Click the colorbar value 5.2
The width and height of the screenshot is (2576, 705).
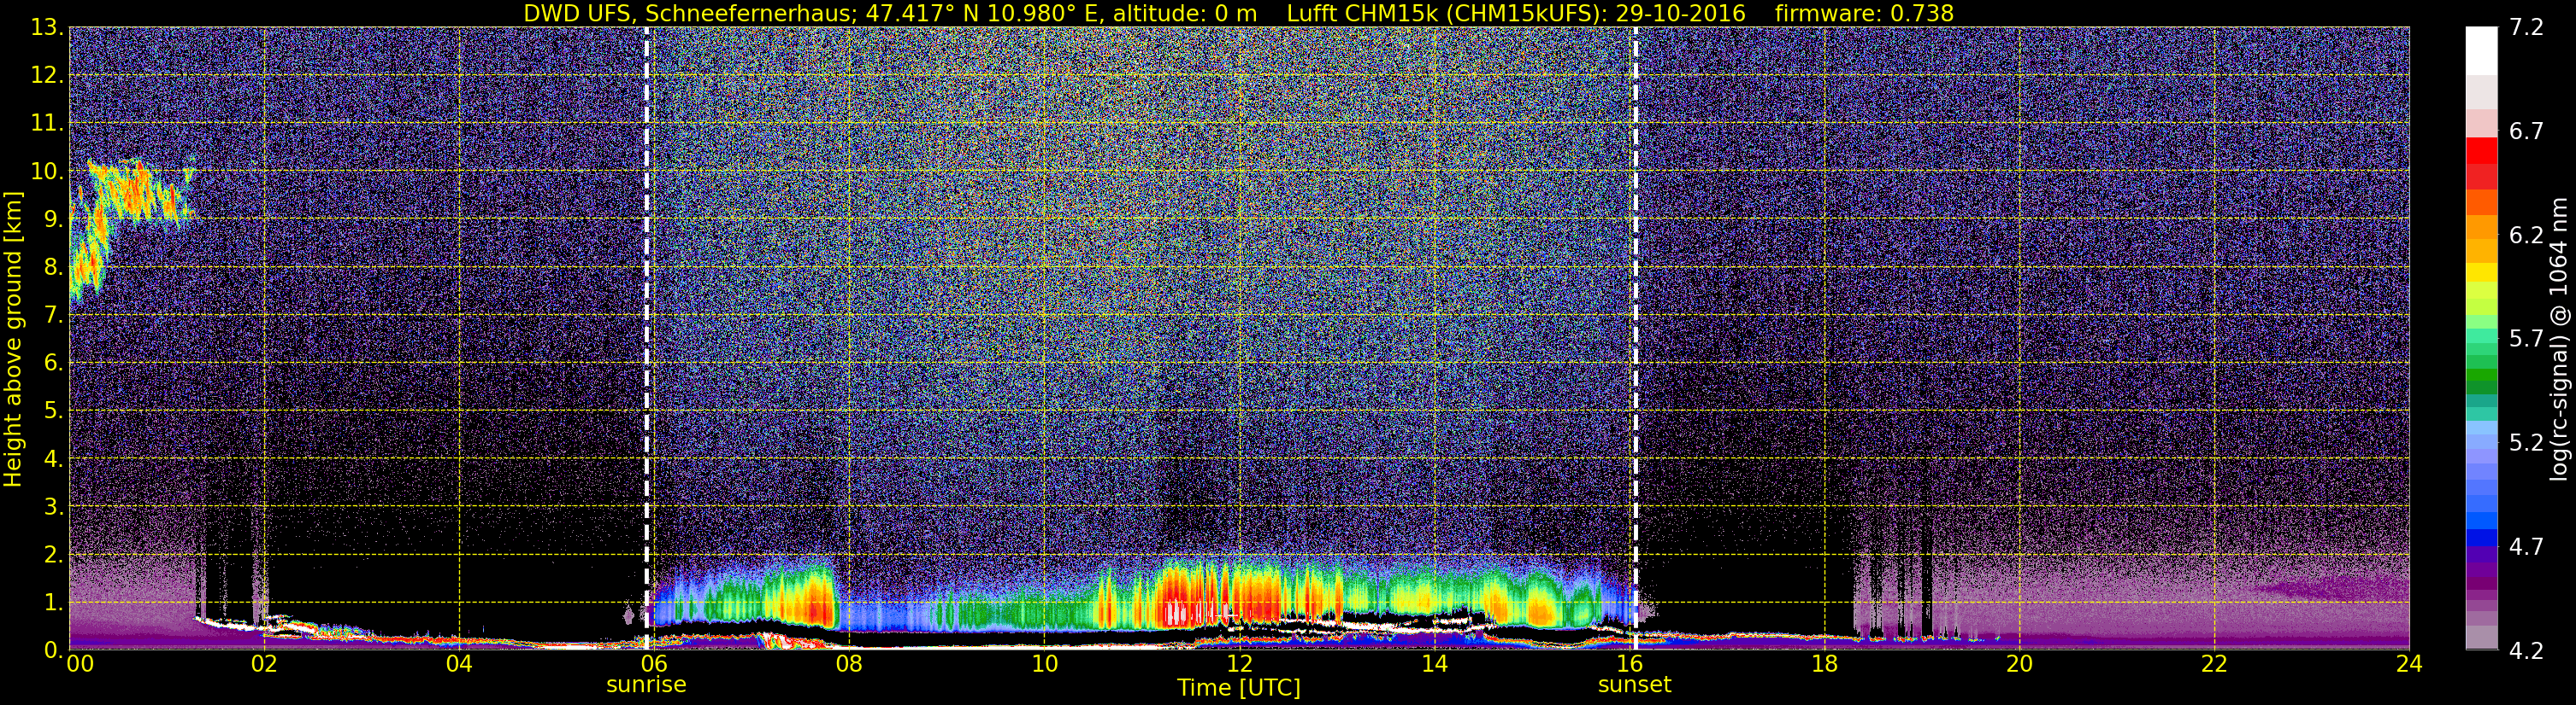pos(2526,442)
